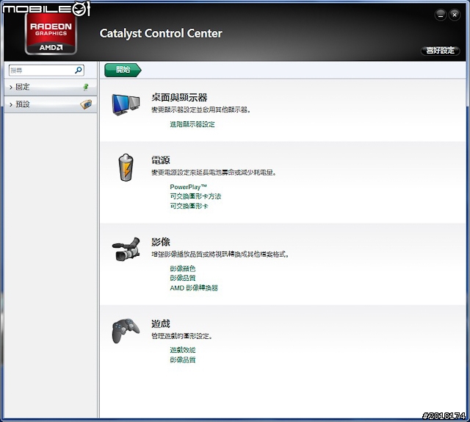Expand the 固定 section chevron
470x422 pixels.
pos(11,87)
